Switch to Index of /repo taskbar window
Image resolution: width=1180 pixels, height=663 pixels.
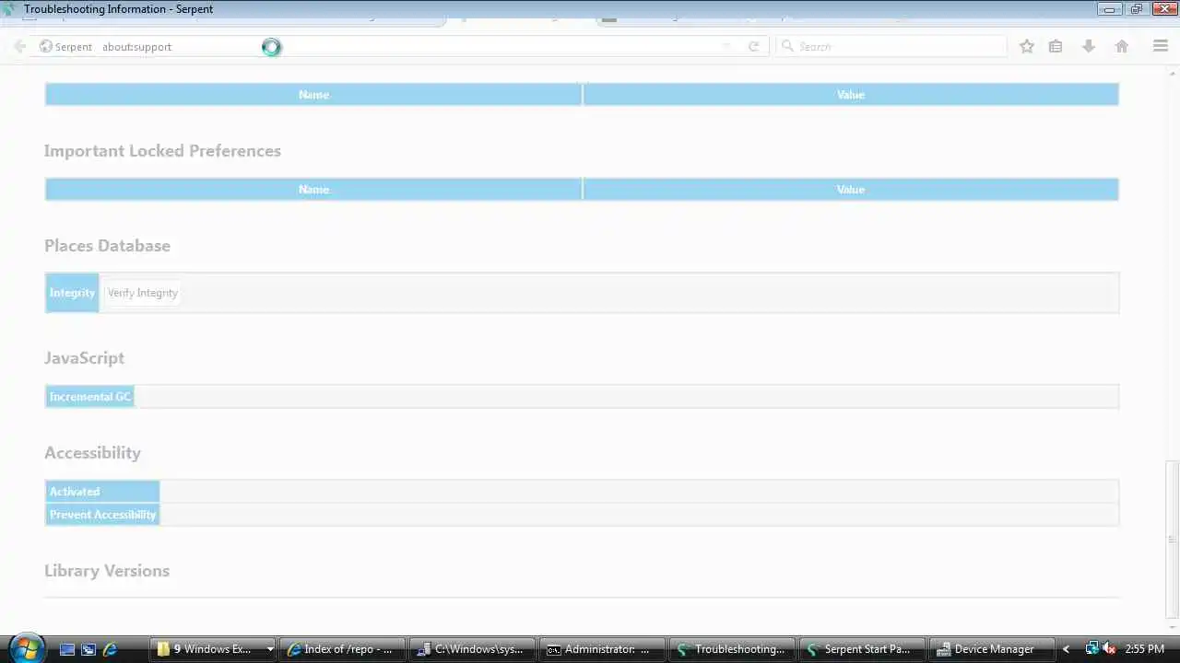click(342, 649)
